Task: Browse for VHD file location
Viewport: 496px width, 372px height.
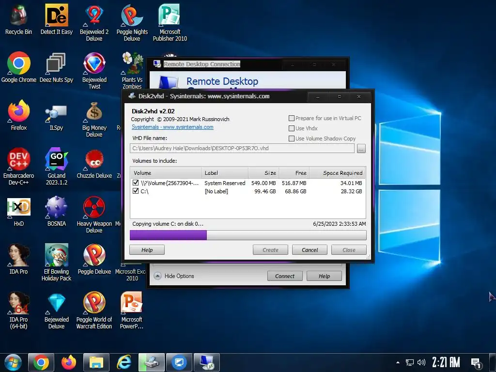Action: (361, 148)
